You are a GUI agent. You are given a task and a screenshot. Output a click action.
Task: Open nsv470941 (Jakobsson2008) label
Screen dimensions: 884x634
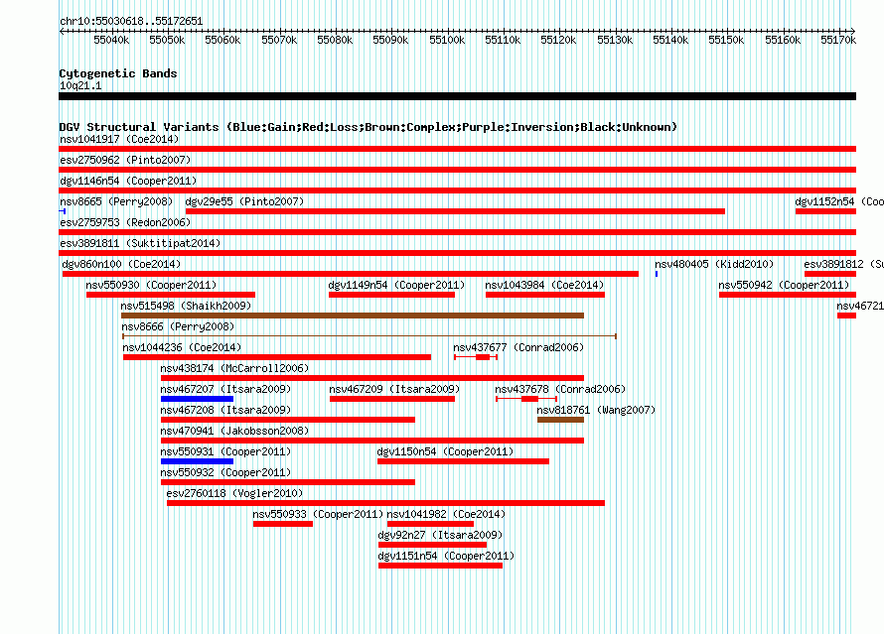[x=234, y=431]
